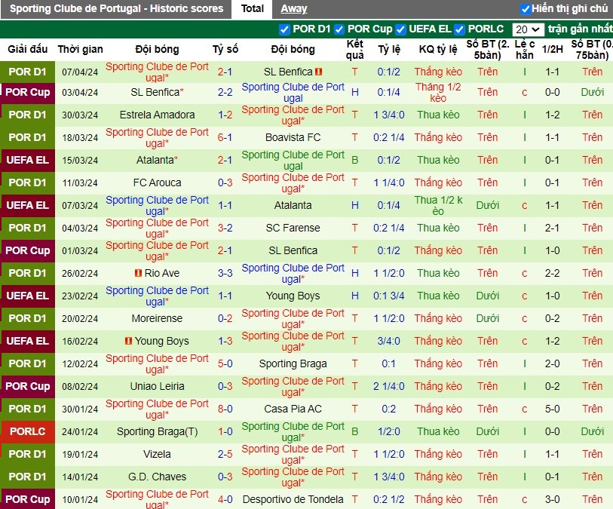Open SL Benfica team in 03/04/24 row
Screen dimensions: 613x509
point(155,92)
